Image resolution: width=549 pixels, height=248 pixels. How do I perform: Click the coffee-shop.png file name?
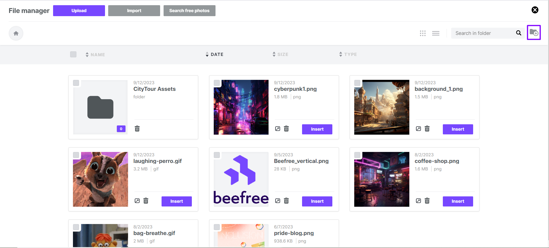[x=437, y=161]
